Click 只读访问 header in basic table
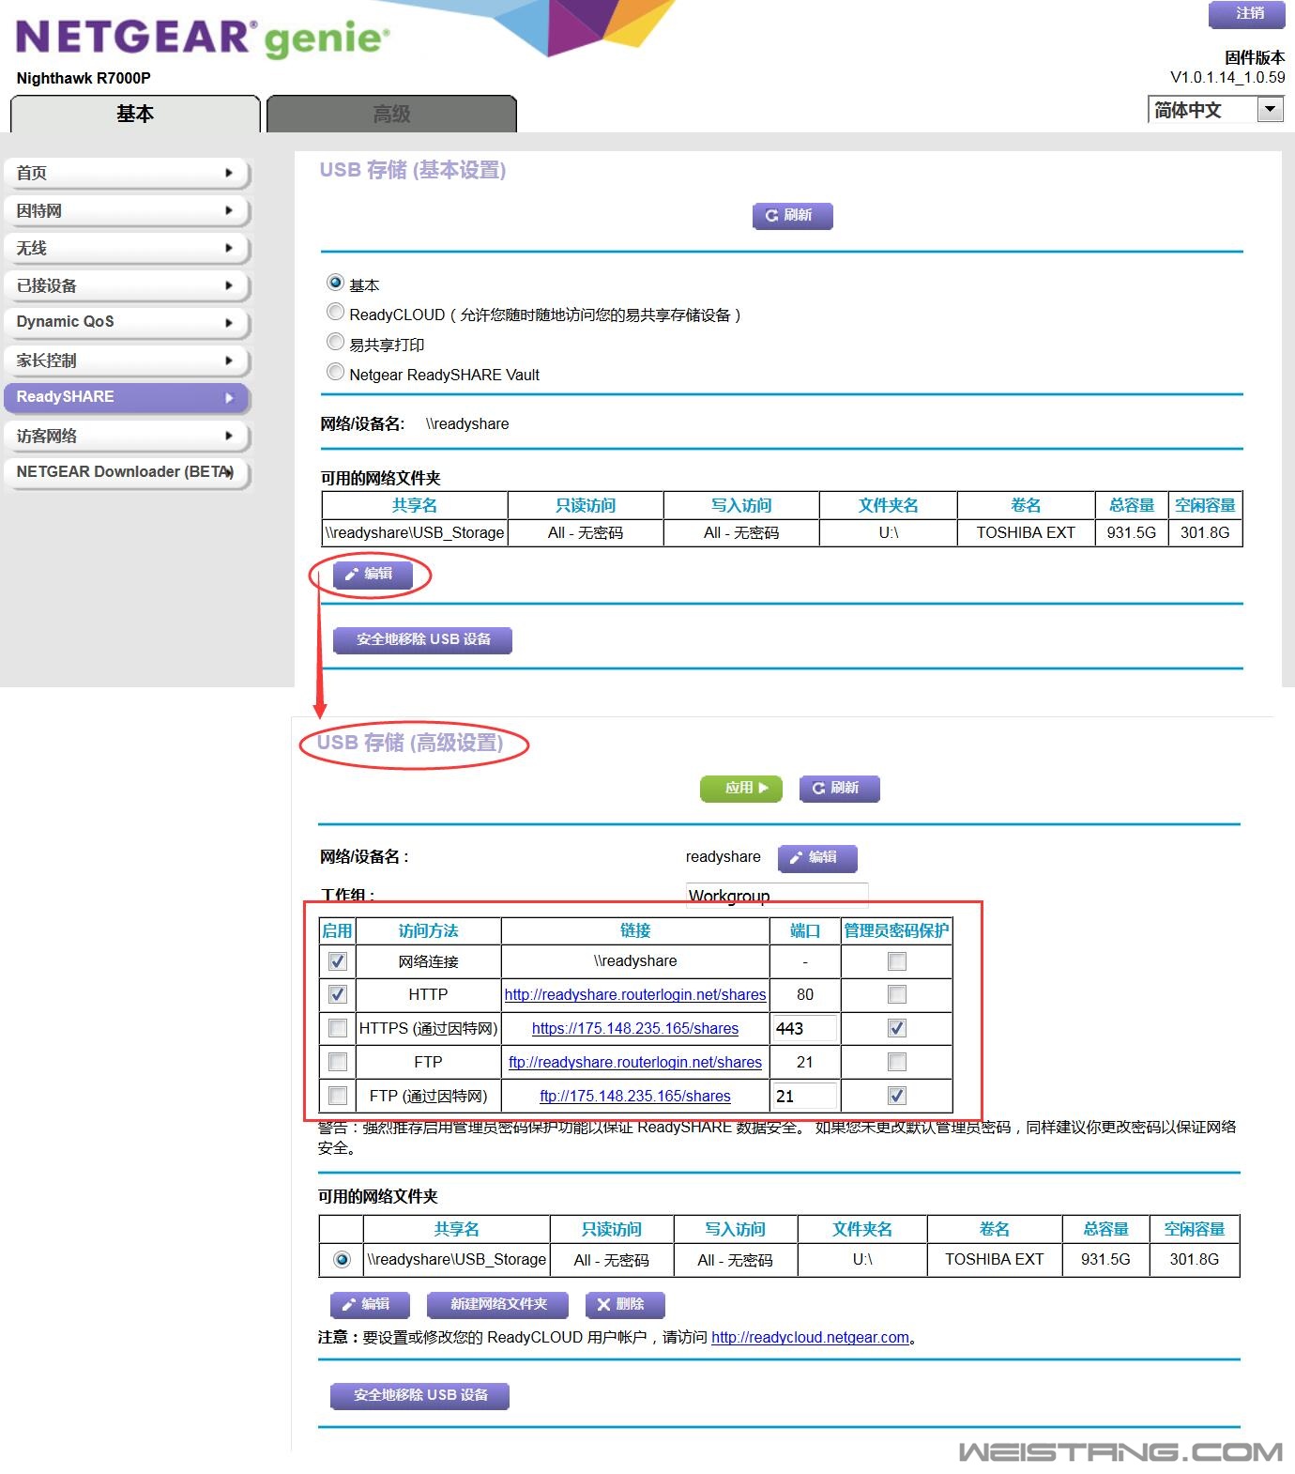Viewport: 1295px width, 1474px height. 586,505
